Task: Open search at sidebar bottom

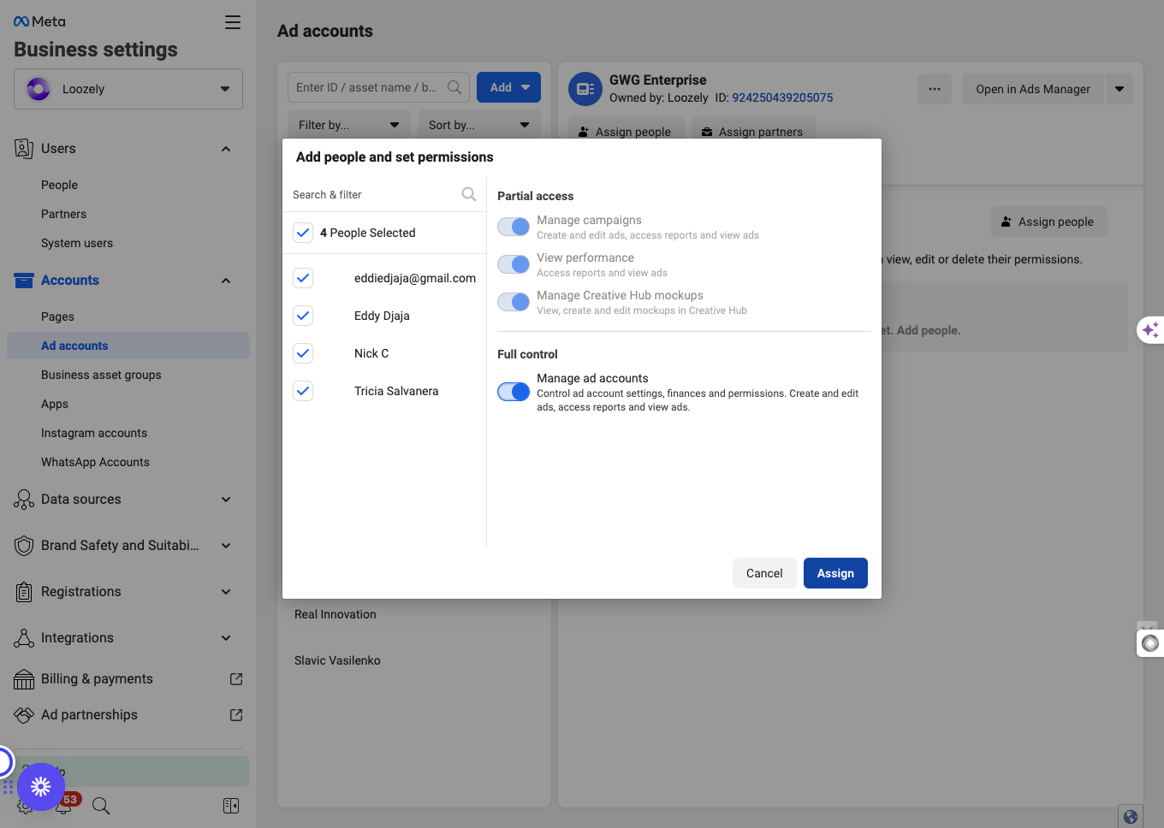Action: tap(101, 806)
